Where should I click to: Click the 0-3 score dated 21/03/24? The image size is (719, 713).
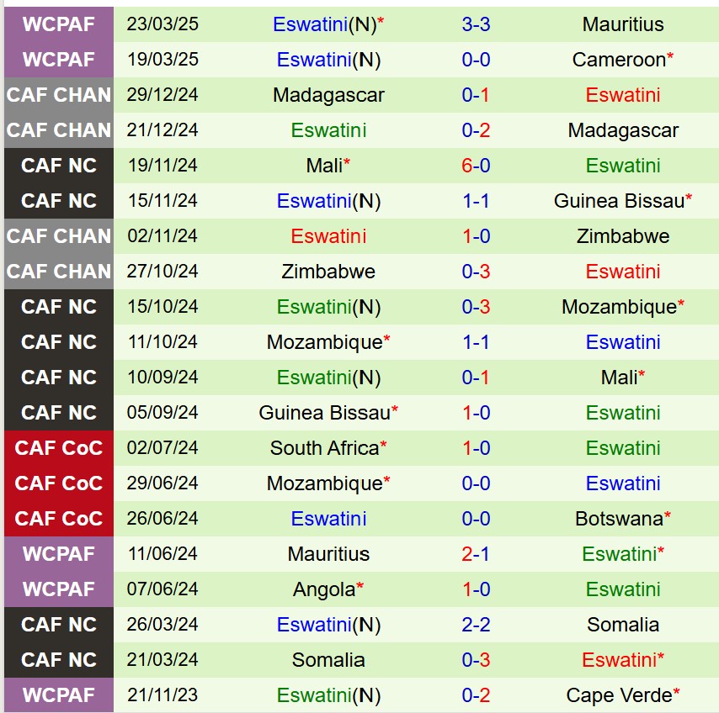coord(476,660)
